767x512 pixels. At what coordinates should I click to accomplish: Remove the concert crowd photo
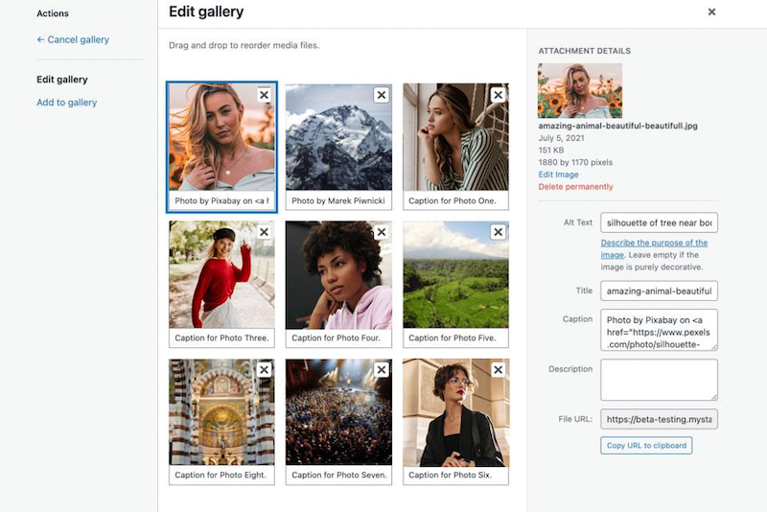tap(381, 370)
